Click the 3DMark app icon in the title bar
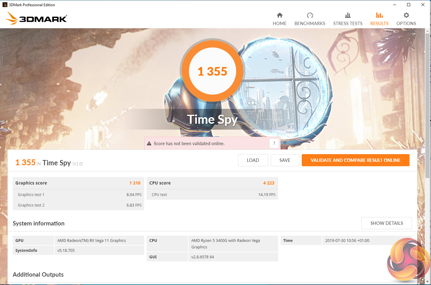This screenshot has height=285, width=431. 5,5
